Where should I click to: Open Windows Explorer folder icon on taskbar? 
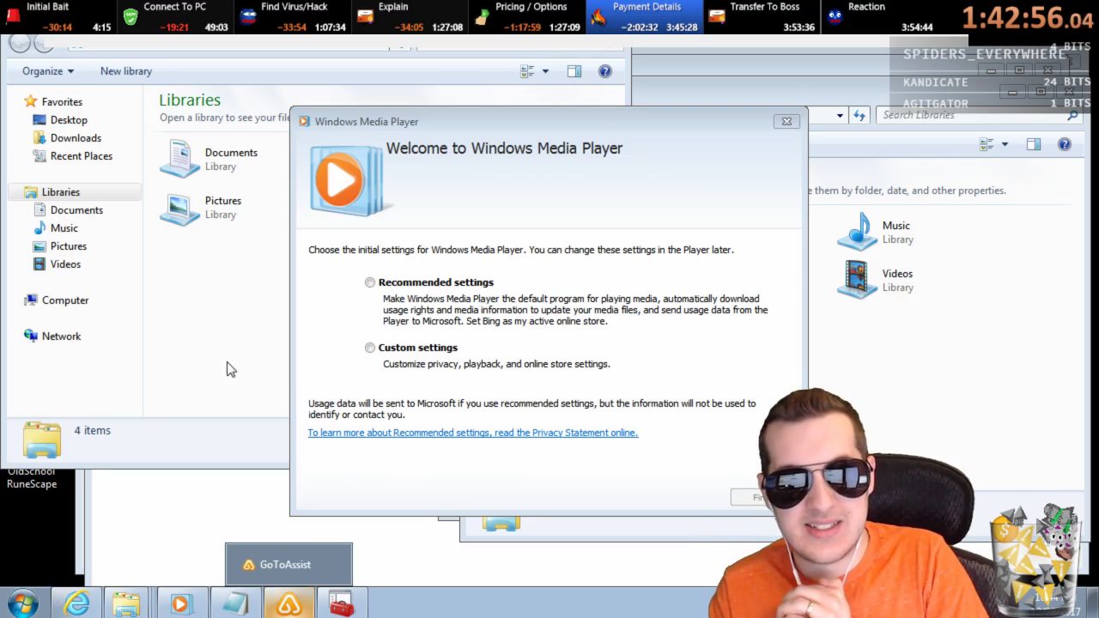click(x=126, y=603)
